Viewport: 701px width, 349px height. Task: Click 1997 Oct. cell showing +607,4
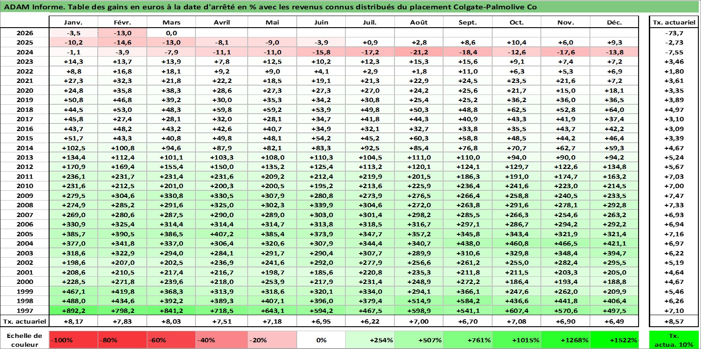coord(517,311)
